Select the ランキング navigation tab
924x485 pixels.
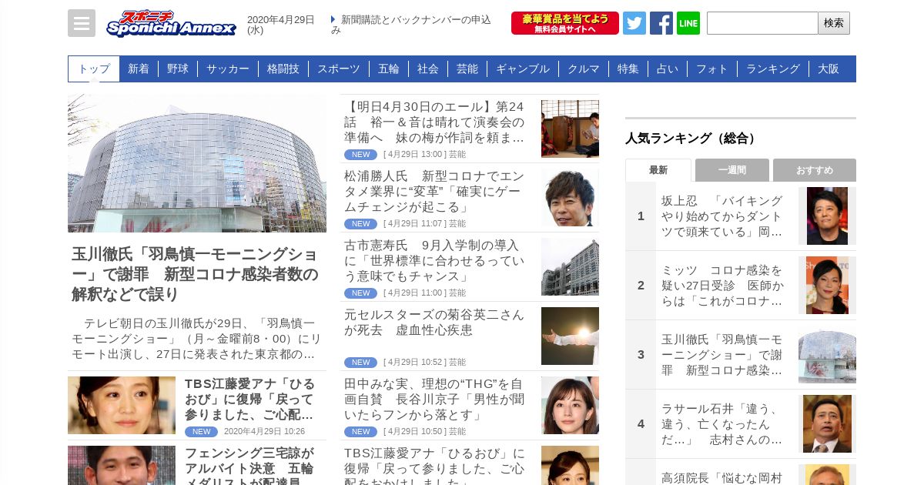773,69
